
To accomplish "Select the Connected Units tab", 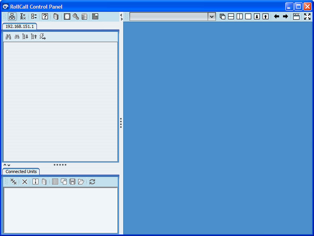I will coord(21,171).
